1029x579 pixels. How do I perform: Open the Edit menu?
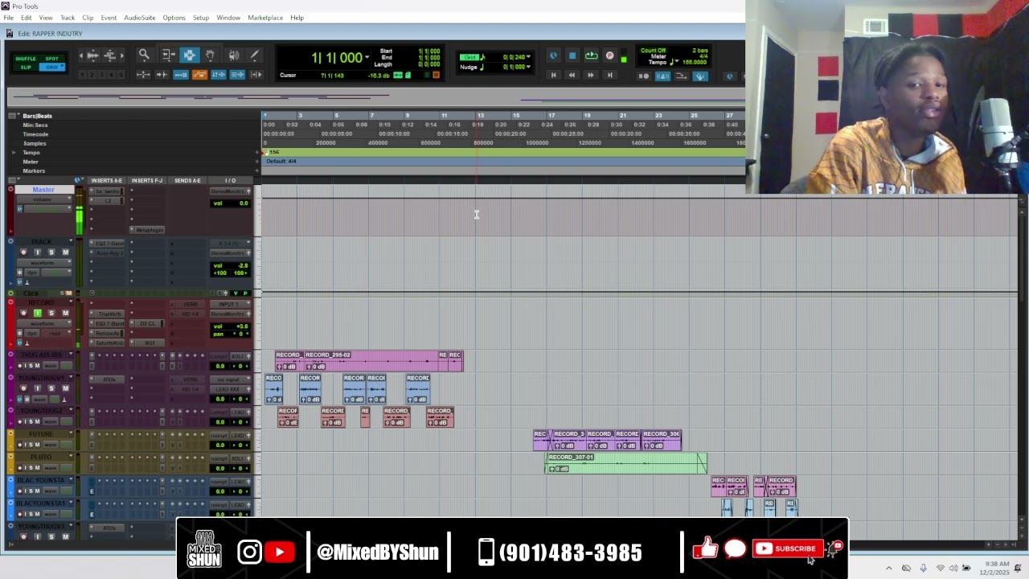tap(27, 18)
